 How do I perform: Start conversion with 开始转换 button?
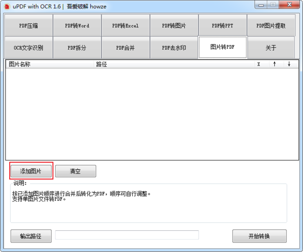coord(260,236)
